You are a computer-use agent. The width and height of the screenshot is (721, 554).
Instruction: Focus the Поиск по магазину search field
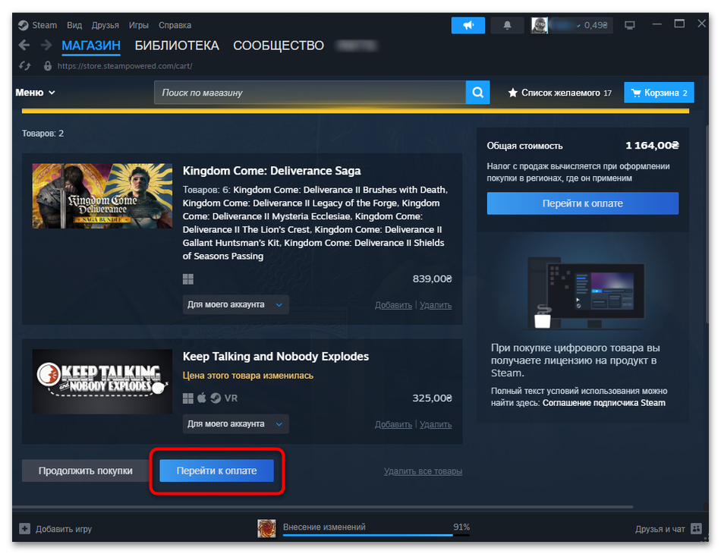pos(310,93)
